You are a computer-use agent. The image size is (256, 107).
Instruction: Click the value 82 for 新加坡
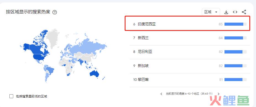[x=221, y=66]
